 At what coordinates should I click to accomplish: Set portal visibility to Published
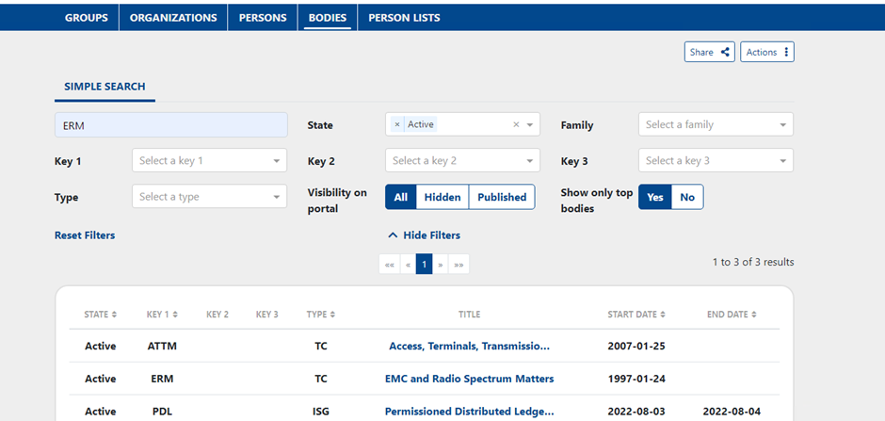tap(502, 197)
